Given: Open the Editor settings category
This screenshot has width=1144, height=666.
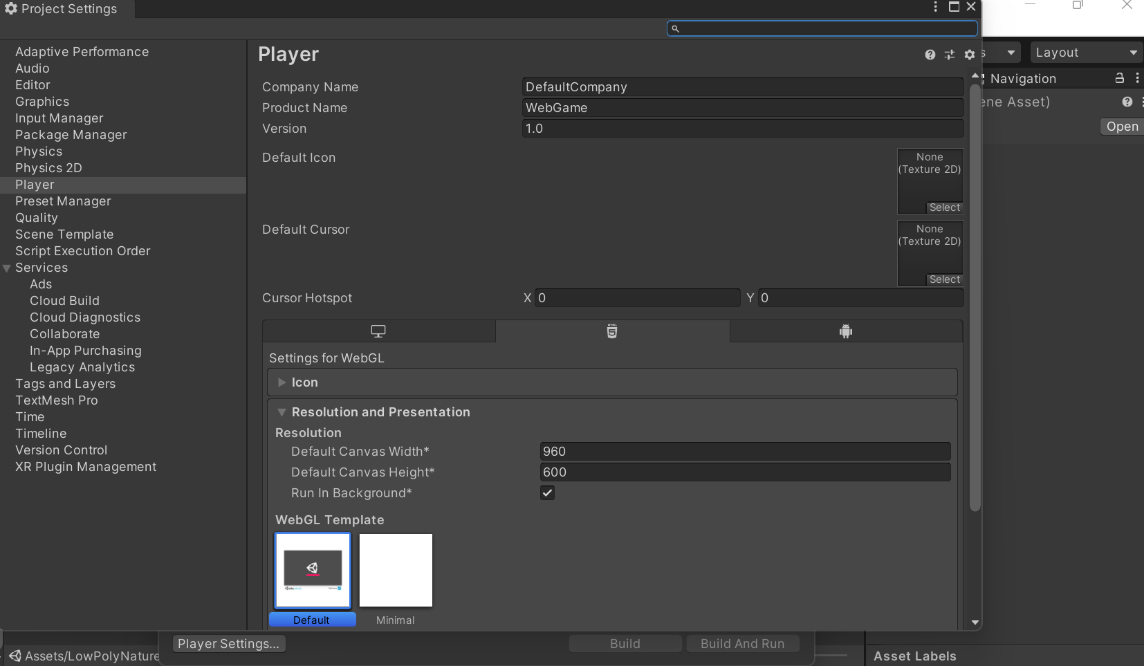Looking at the screenshot, I should [x=33, y=85].
